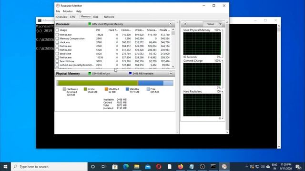Open the Help menu
This screenshot has width=305, height=171.
point(78,11)
